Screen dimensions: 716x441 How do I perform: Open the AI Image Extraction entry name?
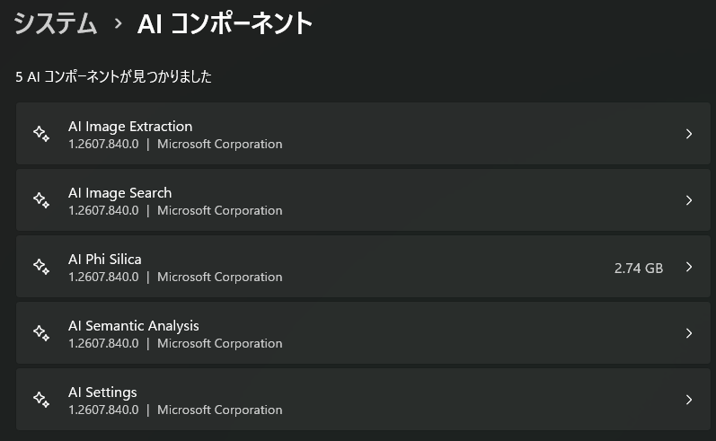130,127
